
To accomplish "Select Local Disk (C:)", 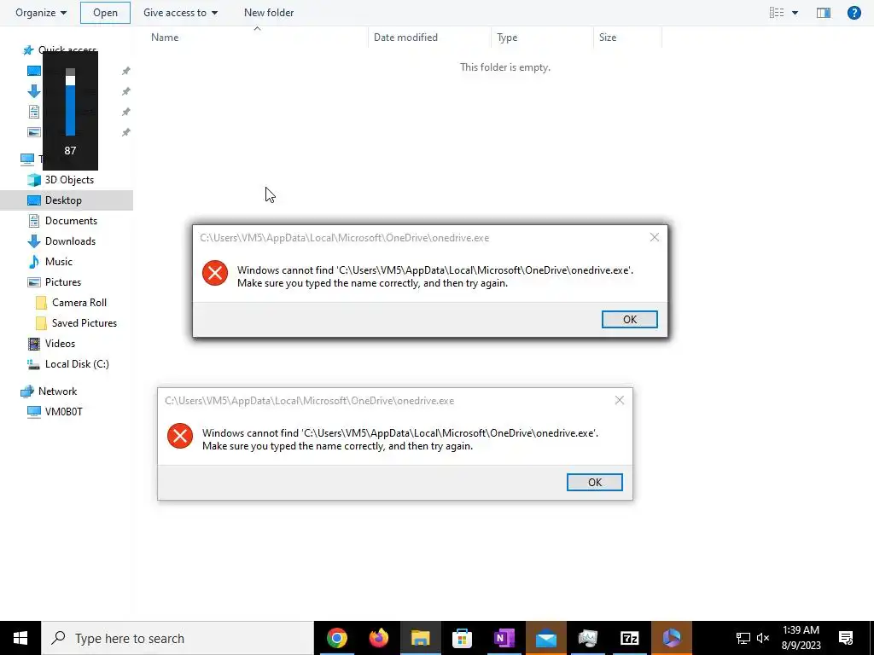I will (77, 364).
